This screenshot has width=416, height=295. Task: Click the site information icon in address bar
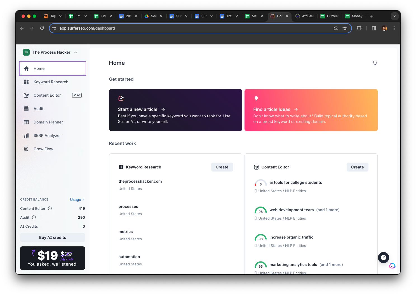pyautogui.click(x=54, y=28)
